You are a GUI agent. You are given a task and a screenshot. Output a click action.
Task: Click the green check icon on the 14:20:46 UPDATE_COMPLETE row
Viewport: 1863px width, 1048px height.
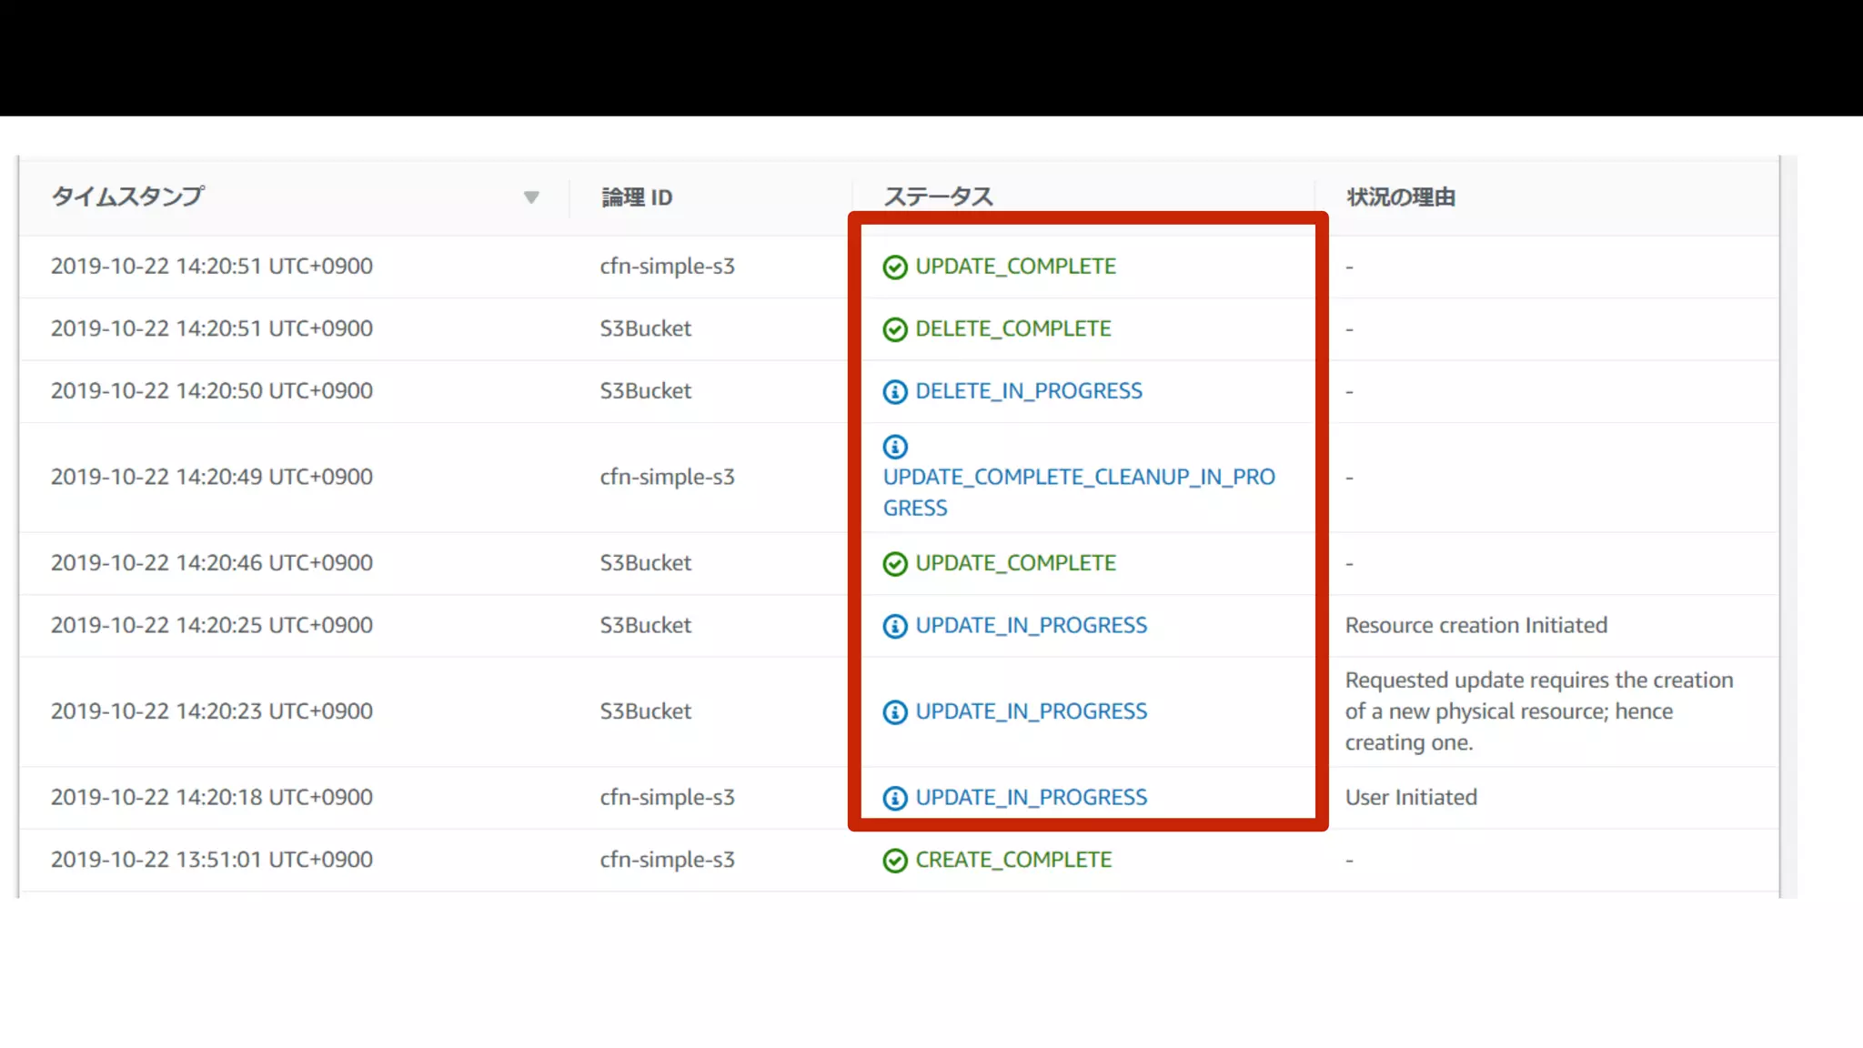point(895,564)
